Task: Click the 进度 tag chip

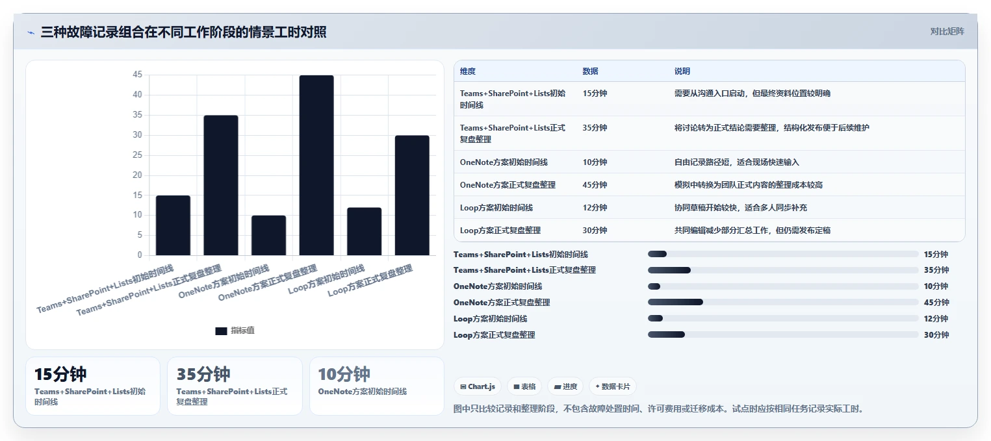Action: pyautogui.click(x=565, y=386)
